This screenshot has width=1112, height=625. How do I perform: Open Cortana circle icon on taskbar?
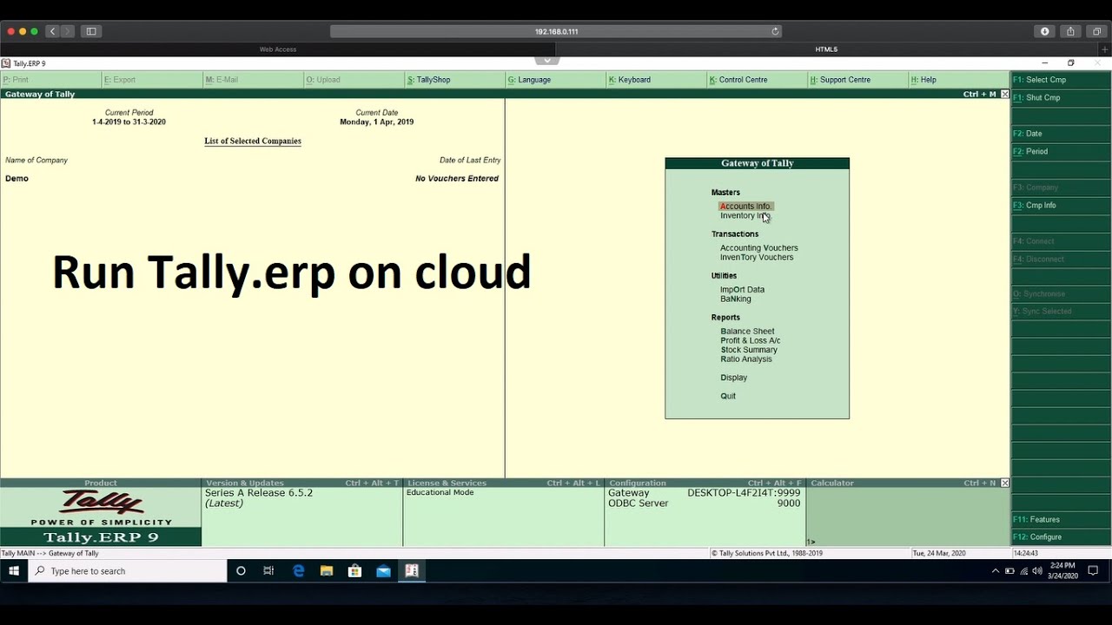(x=241, y=571)
